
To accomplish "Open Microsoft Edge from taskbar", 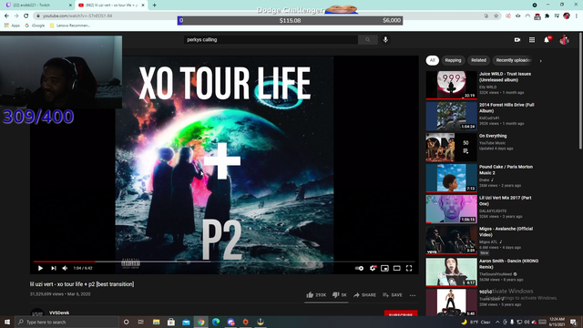I will 216,322.
